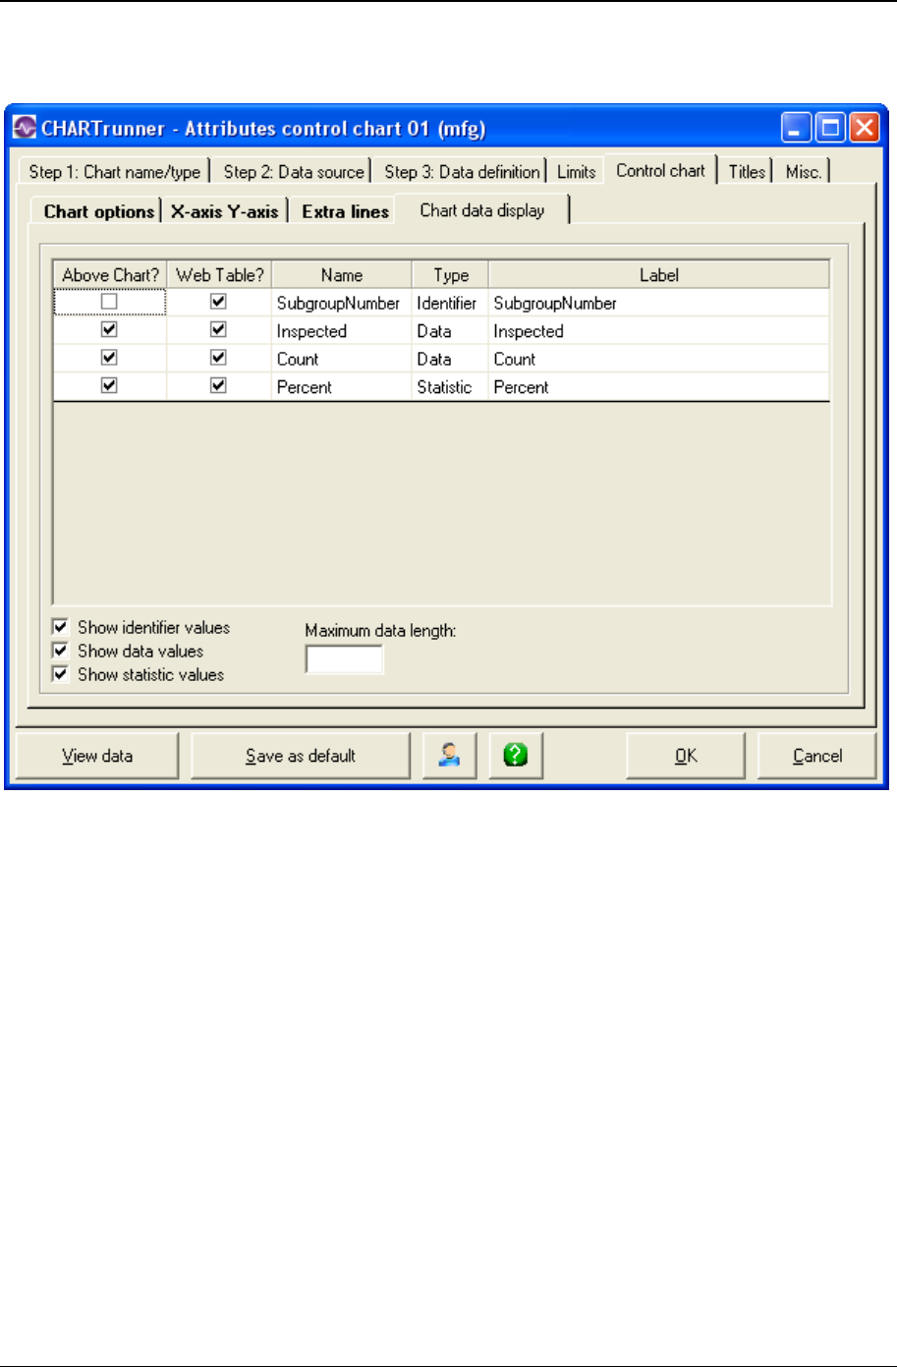Open the Limits tab

click(577, 172)
